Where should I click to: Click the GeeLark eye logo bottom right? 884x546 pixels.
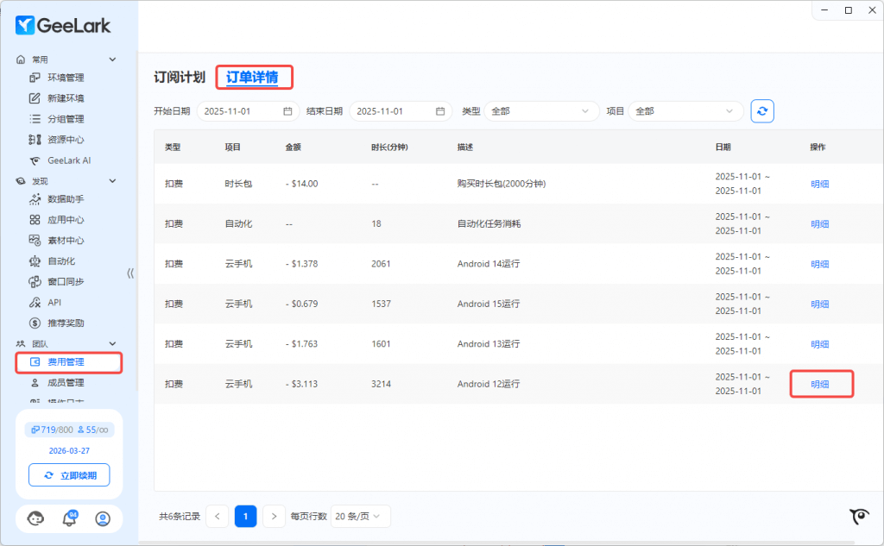[859, 516]
